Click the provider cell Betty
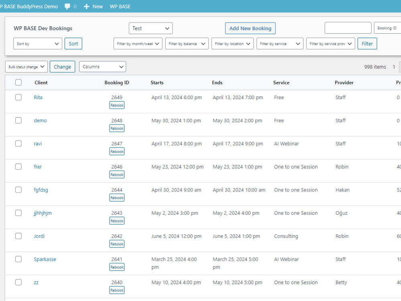401x301 pixels. (341, 282)
